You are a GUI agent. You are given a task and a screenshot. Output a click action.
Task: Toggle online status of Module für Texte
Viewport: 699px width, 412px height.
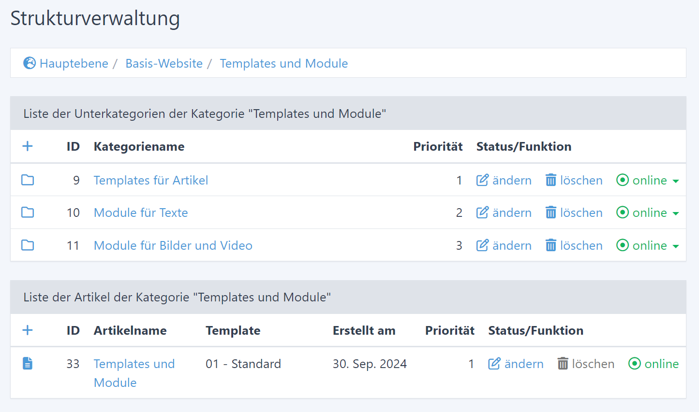pos(641,213)
